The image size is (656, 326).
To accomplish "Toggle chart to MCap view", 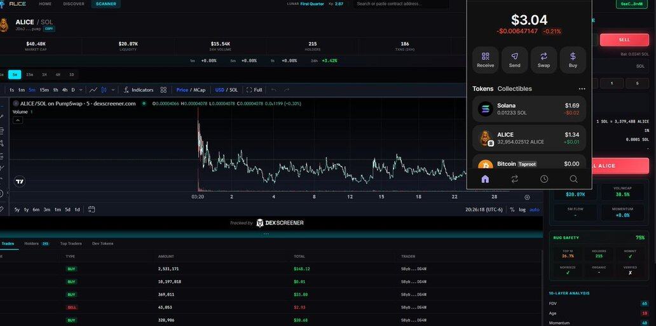I will click(x=200, y=90).
